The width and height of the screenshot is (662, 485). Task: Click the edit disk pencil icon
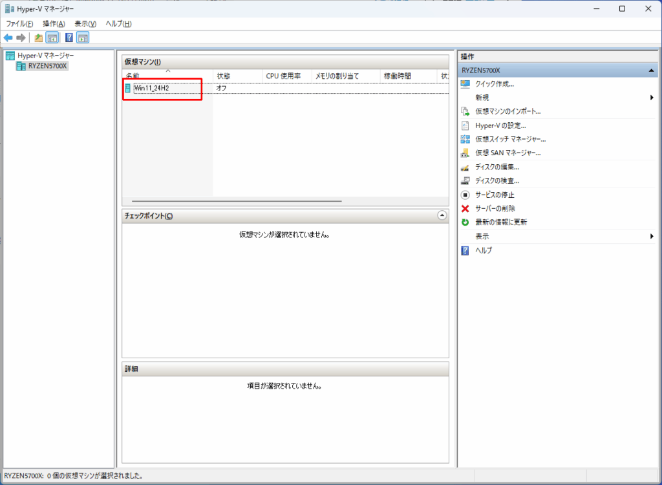(465, 167)
